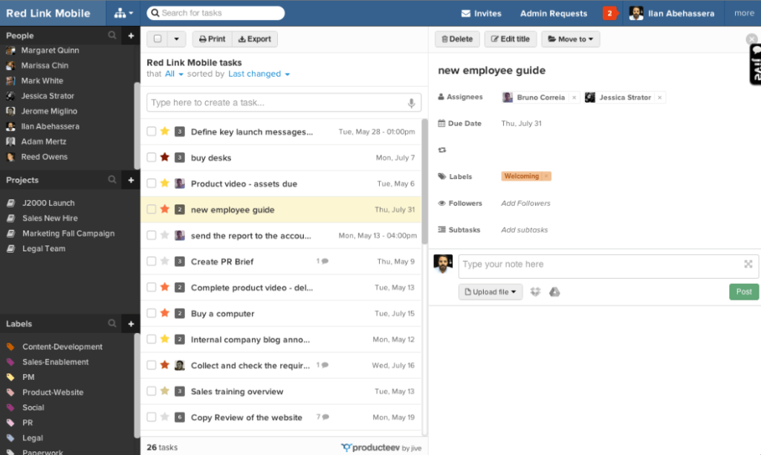The height and width of the screenshot is (455, 761).
Task: Check off Create PR Brief task
Action: (152, 261)
